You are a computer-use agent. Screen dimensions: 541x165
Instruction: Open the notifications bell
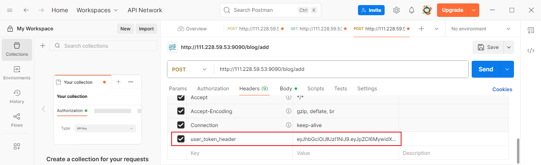412,10
